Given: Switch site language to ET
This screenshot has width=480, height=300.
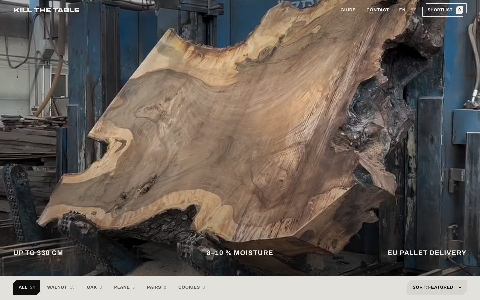Looking at the screenshot, I should 413,10.
